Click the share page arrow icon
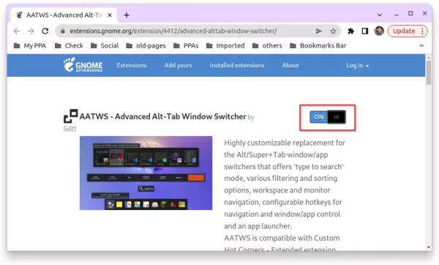The height and width of the screenshot is (265, 439). pyautogui.click(x=318, y=31)
